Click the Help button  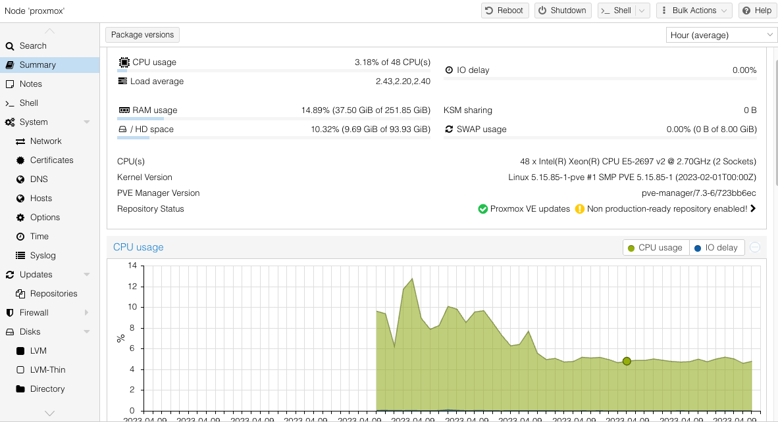[757, 11]
